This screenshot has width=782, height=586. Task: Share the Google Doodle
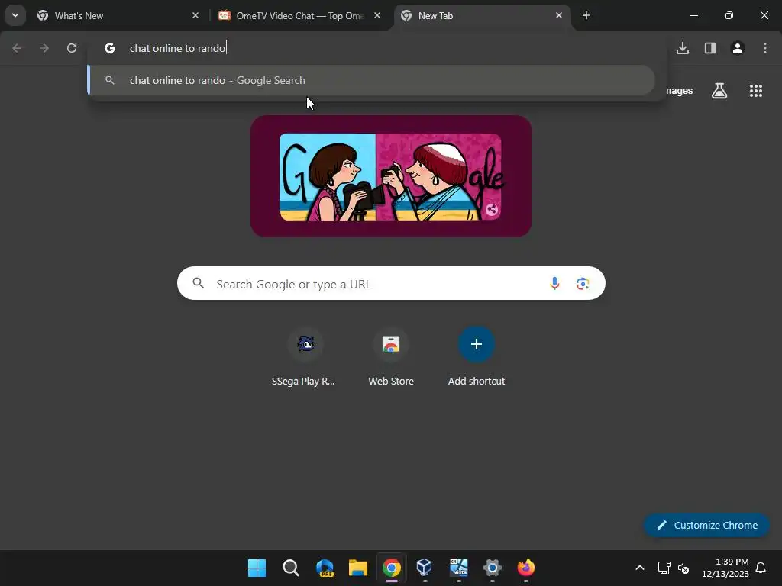tap(492, 209)
